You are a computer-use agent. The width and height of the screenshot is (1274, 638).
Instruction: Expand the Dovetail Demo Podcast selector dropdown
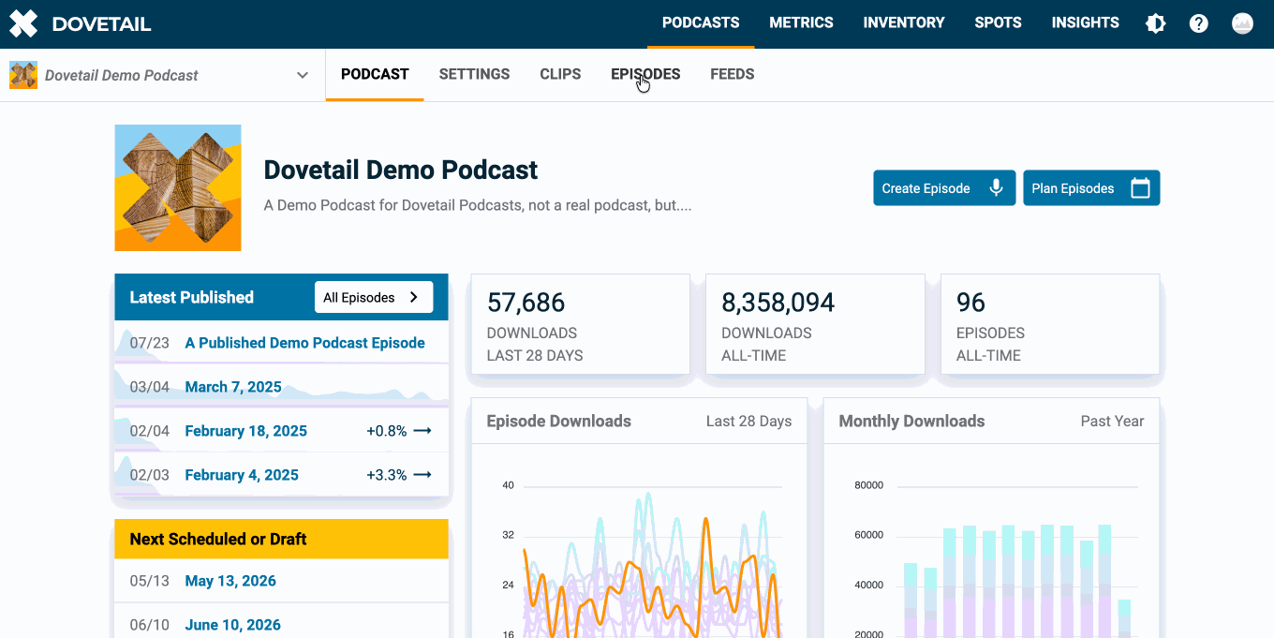[302, 75]
